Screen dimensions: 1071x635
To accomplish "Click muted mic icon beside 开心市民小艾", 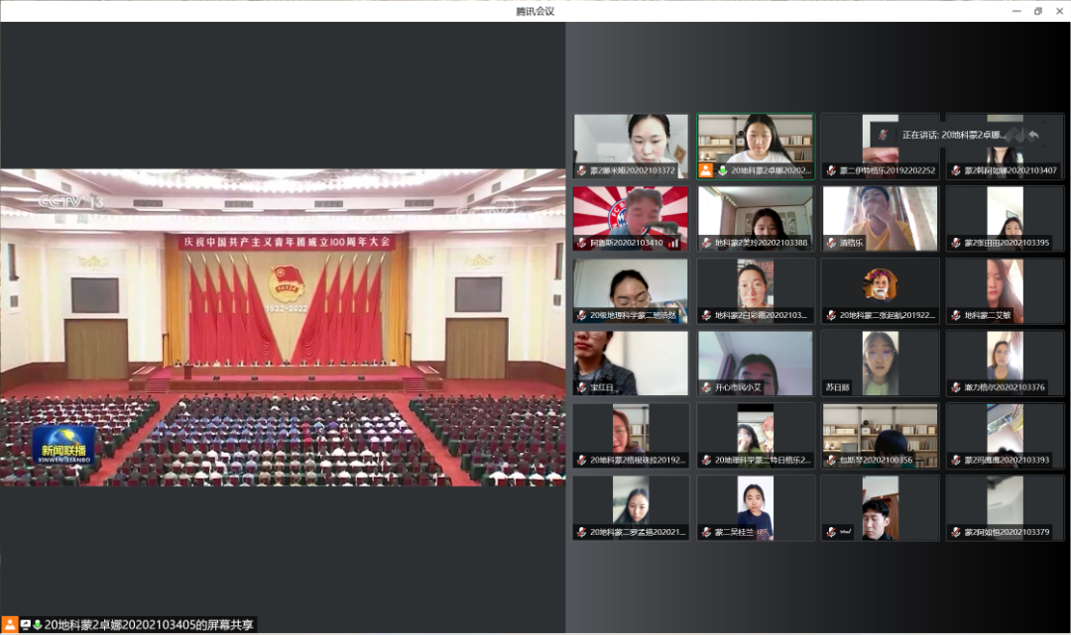I will (x=706, y=387).
